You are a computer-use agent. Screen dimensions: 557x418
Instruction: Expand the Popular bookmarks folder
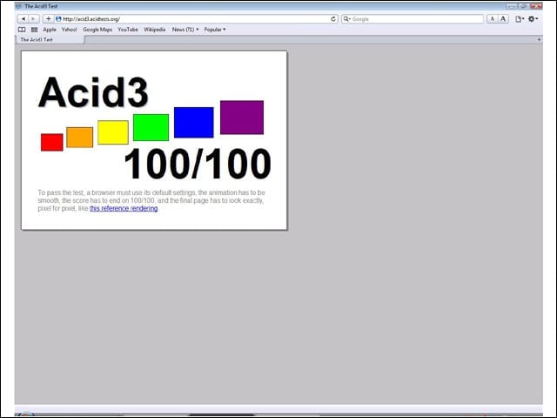click(x=215, y=30)
